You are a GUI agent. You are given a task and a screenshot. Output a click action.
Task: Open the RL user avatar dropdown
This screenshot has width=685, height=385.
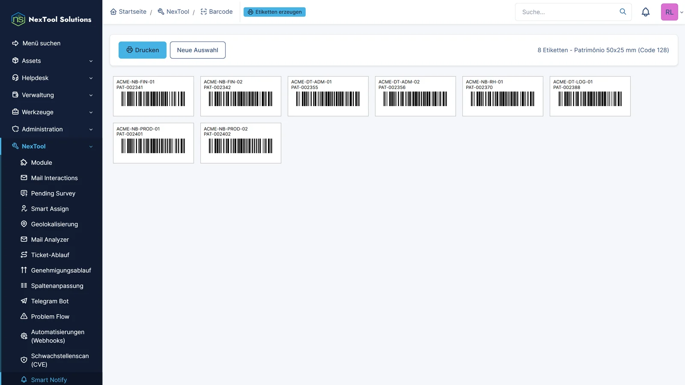tap(672, 12)
